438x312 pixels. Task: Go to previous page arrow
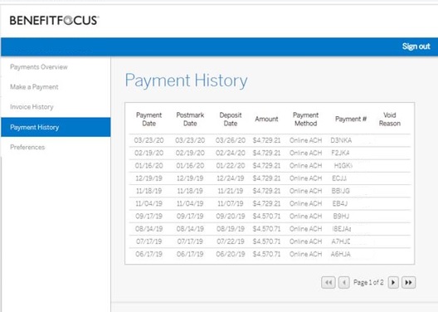pos(344,282)
